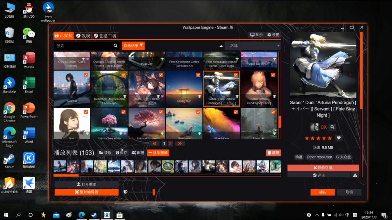Click the five-star rating
The image size is (392, 220).
pyautogui.click(x=318, y=138)
